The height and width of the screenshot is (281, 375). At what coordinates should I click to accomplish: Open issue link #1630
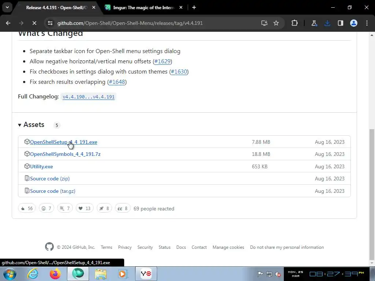(x=179, y=72)
